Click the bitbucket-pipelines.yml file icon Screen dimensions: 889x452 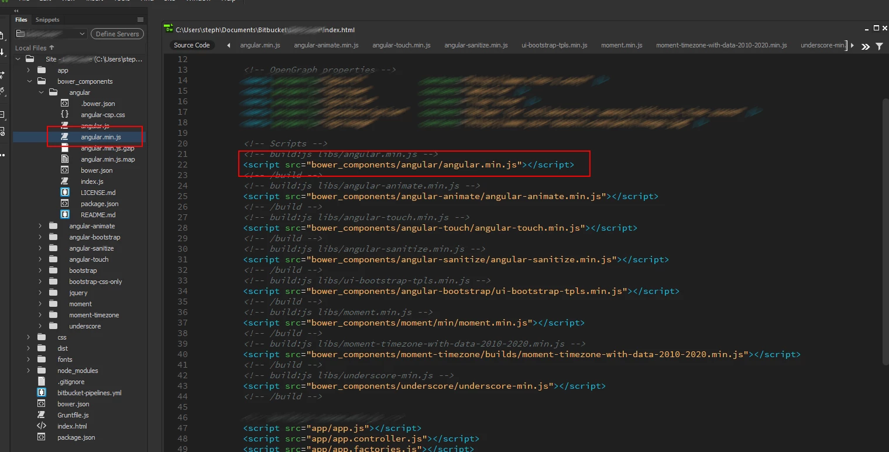click(42, 393)
